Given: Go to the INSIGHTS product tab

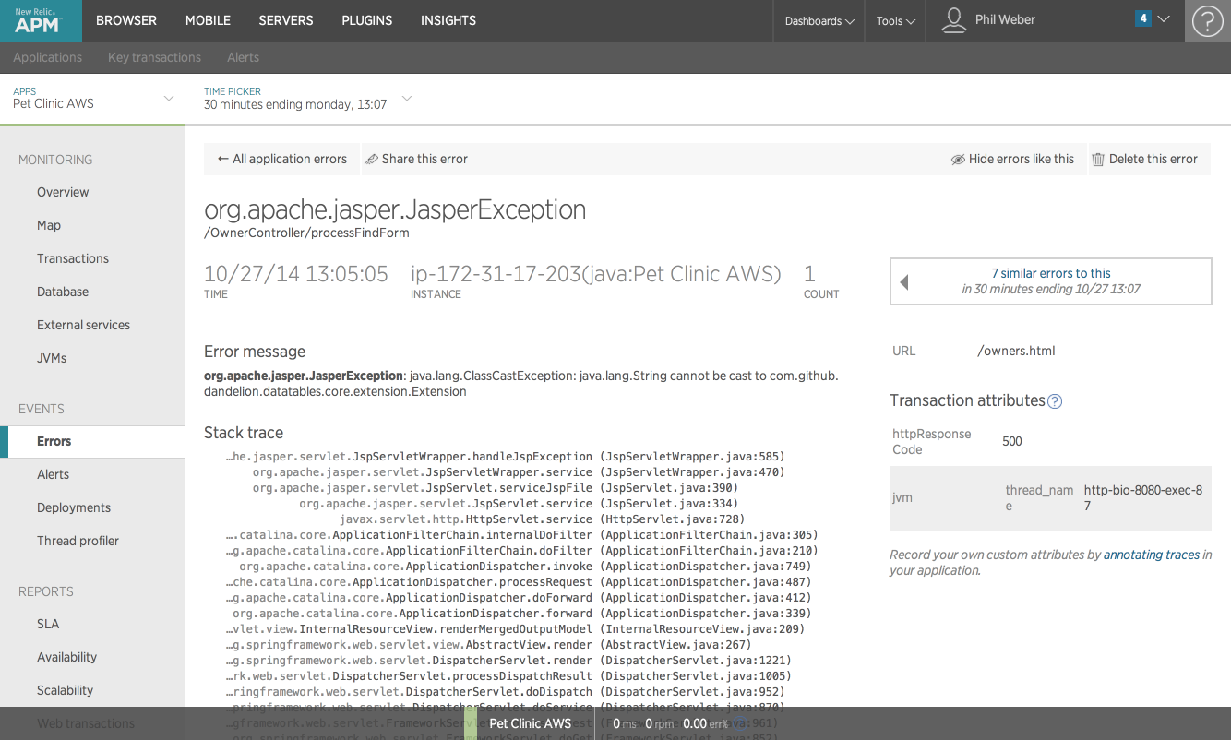Looking at the screenshot, I should 448,20.
